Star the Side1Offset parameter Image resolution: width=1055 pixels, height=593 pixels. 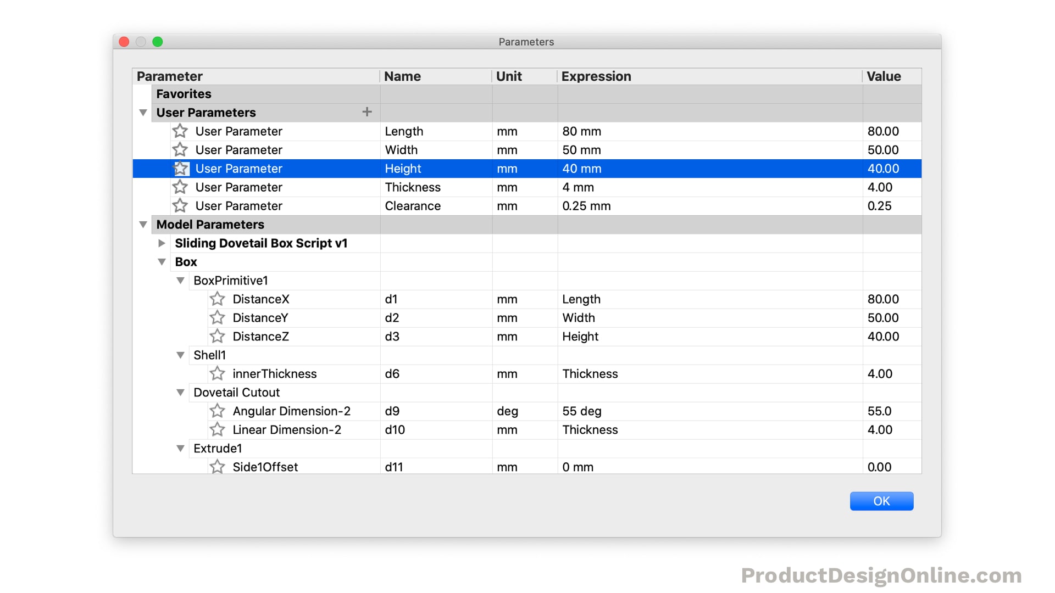(217, 467)
